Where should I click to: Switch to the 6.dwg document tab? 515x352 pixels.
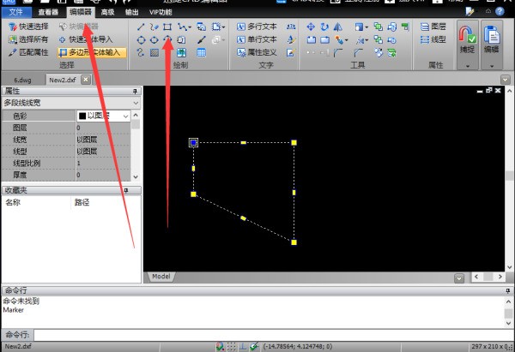pyautogui.click(x=22, y=80)
